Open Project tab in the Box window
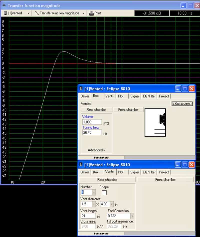Screen dimensions: 200x237 pos(164,96)
